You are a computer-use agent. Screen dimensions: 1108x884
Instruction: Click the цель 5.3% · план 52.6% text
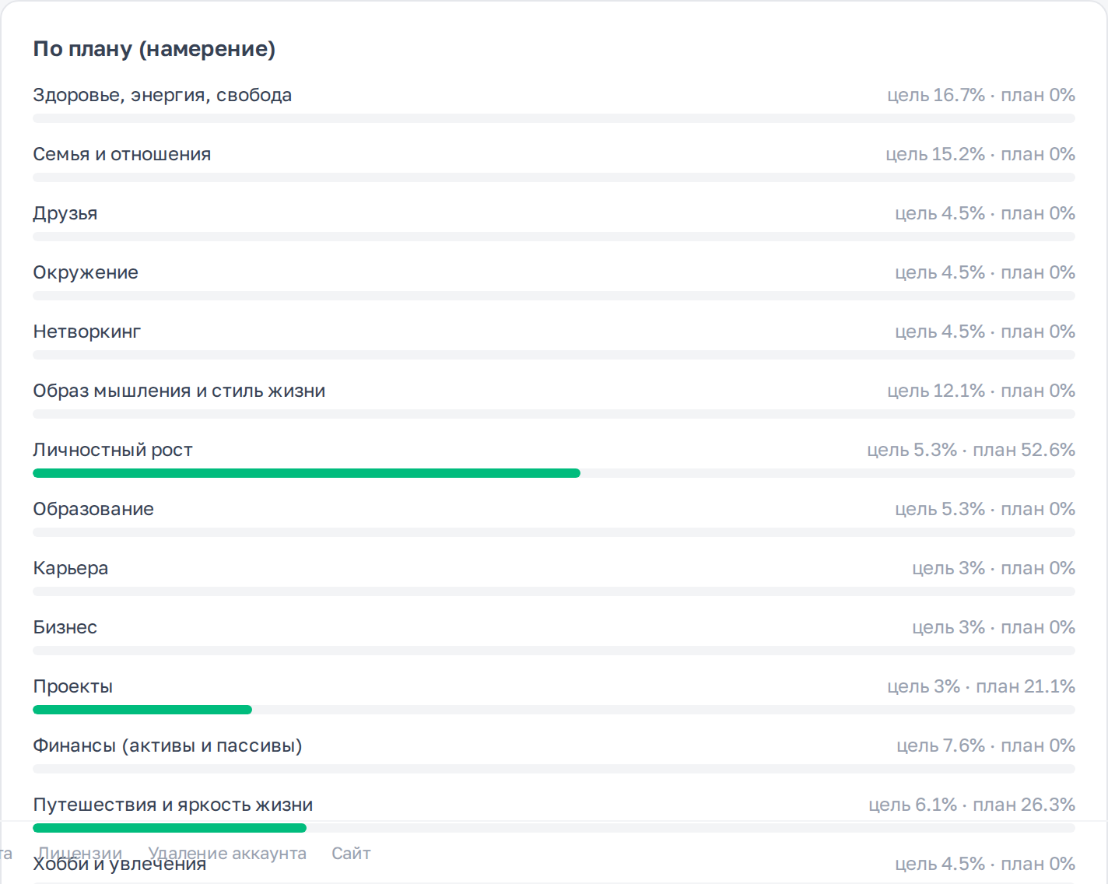point(971,450)
